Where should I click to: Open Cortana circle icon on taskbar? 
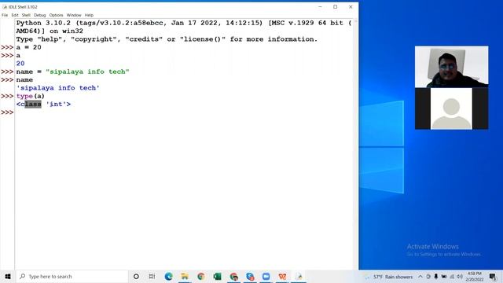(x=136, y=276)
